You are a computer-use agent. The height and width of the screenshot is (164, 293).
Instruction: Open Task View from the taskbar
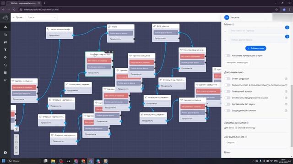[45, 161]
